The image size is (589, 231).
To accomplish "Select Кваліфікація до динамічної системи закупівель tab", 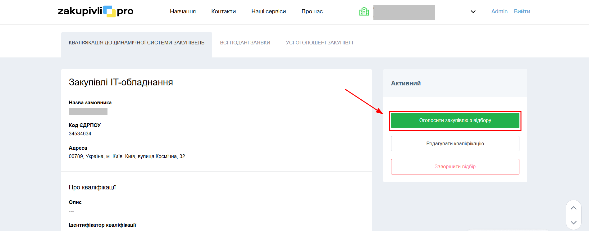I will tap(136, 43).
